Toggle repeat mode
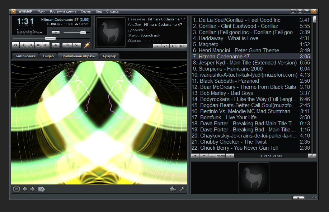Viewport: 329px width, 212px height. [x=77, y=45]
